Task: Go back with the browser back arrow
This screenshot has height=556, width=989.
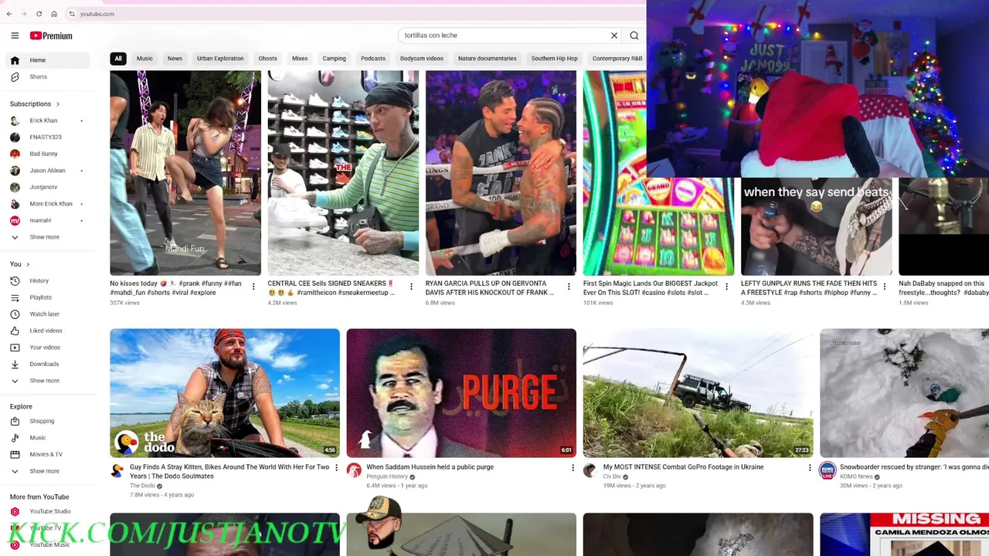Action: click(x=8, y=14)
